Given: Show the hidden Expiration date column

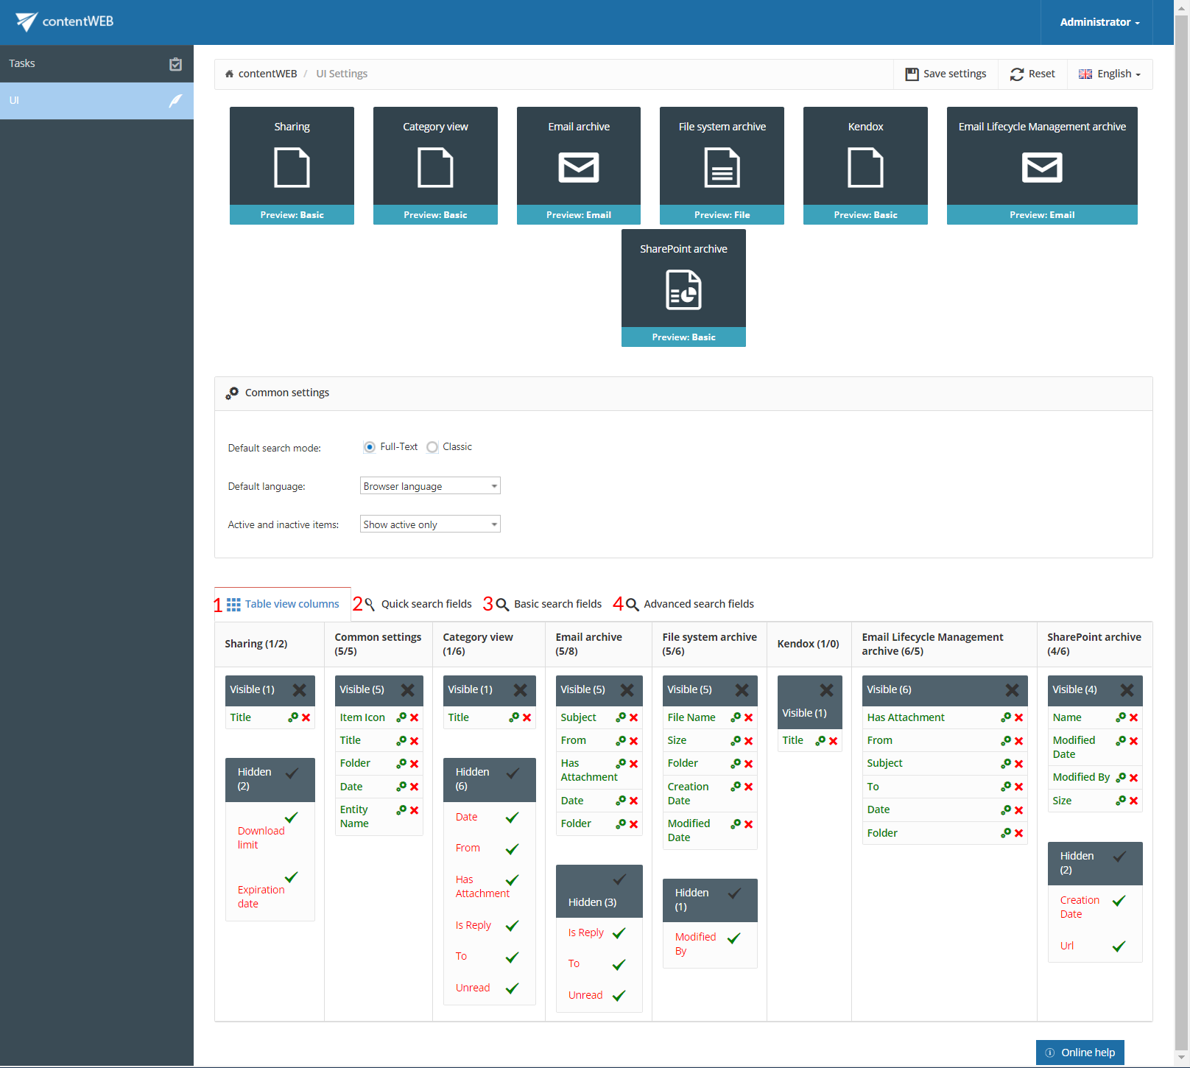Looking at the screenshot, I should [292, 877].
